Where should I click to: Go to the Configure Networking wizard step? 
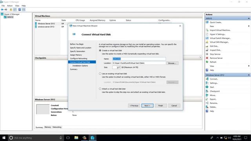pyautogui.click(x=78, y=58)
